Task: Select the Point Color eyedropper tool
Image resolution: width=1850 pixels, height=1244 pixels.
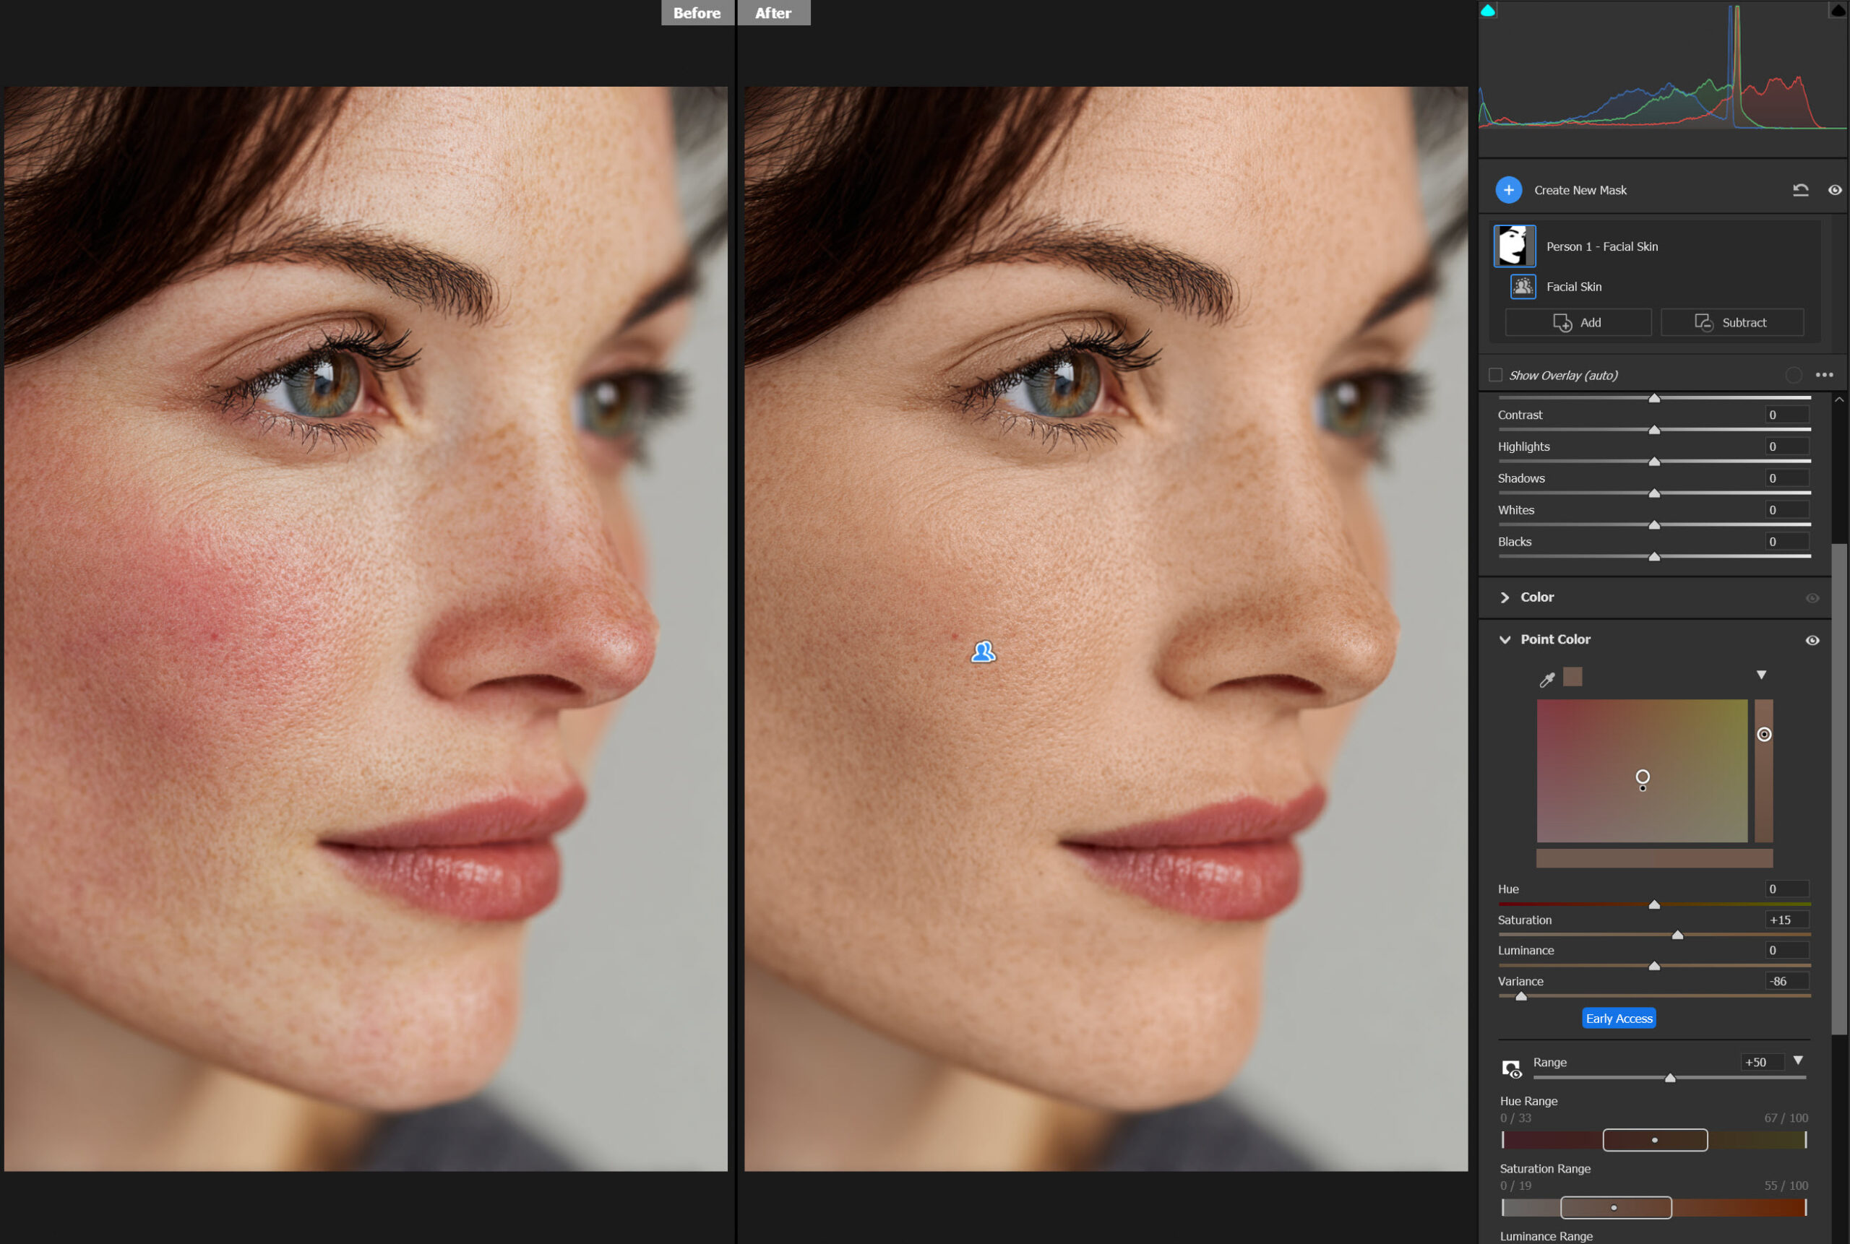Action: [x=1546, y=678]
